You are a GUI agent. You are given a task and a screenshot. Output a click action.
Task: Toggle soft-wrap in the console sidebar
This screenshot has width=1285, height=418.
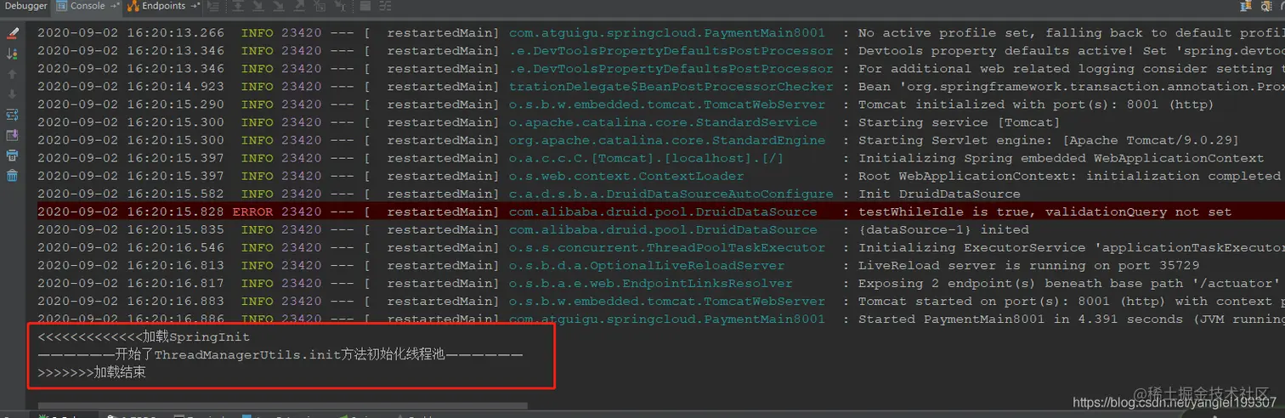pos(12,115)
